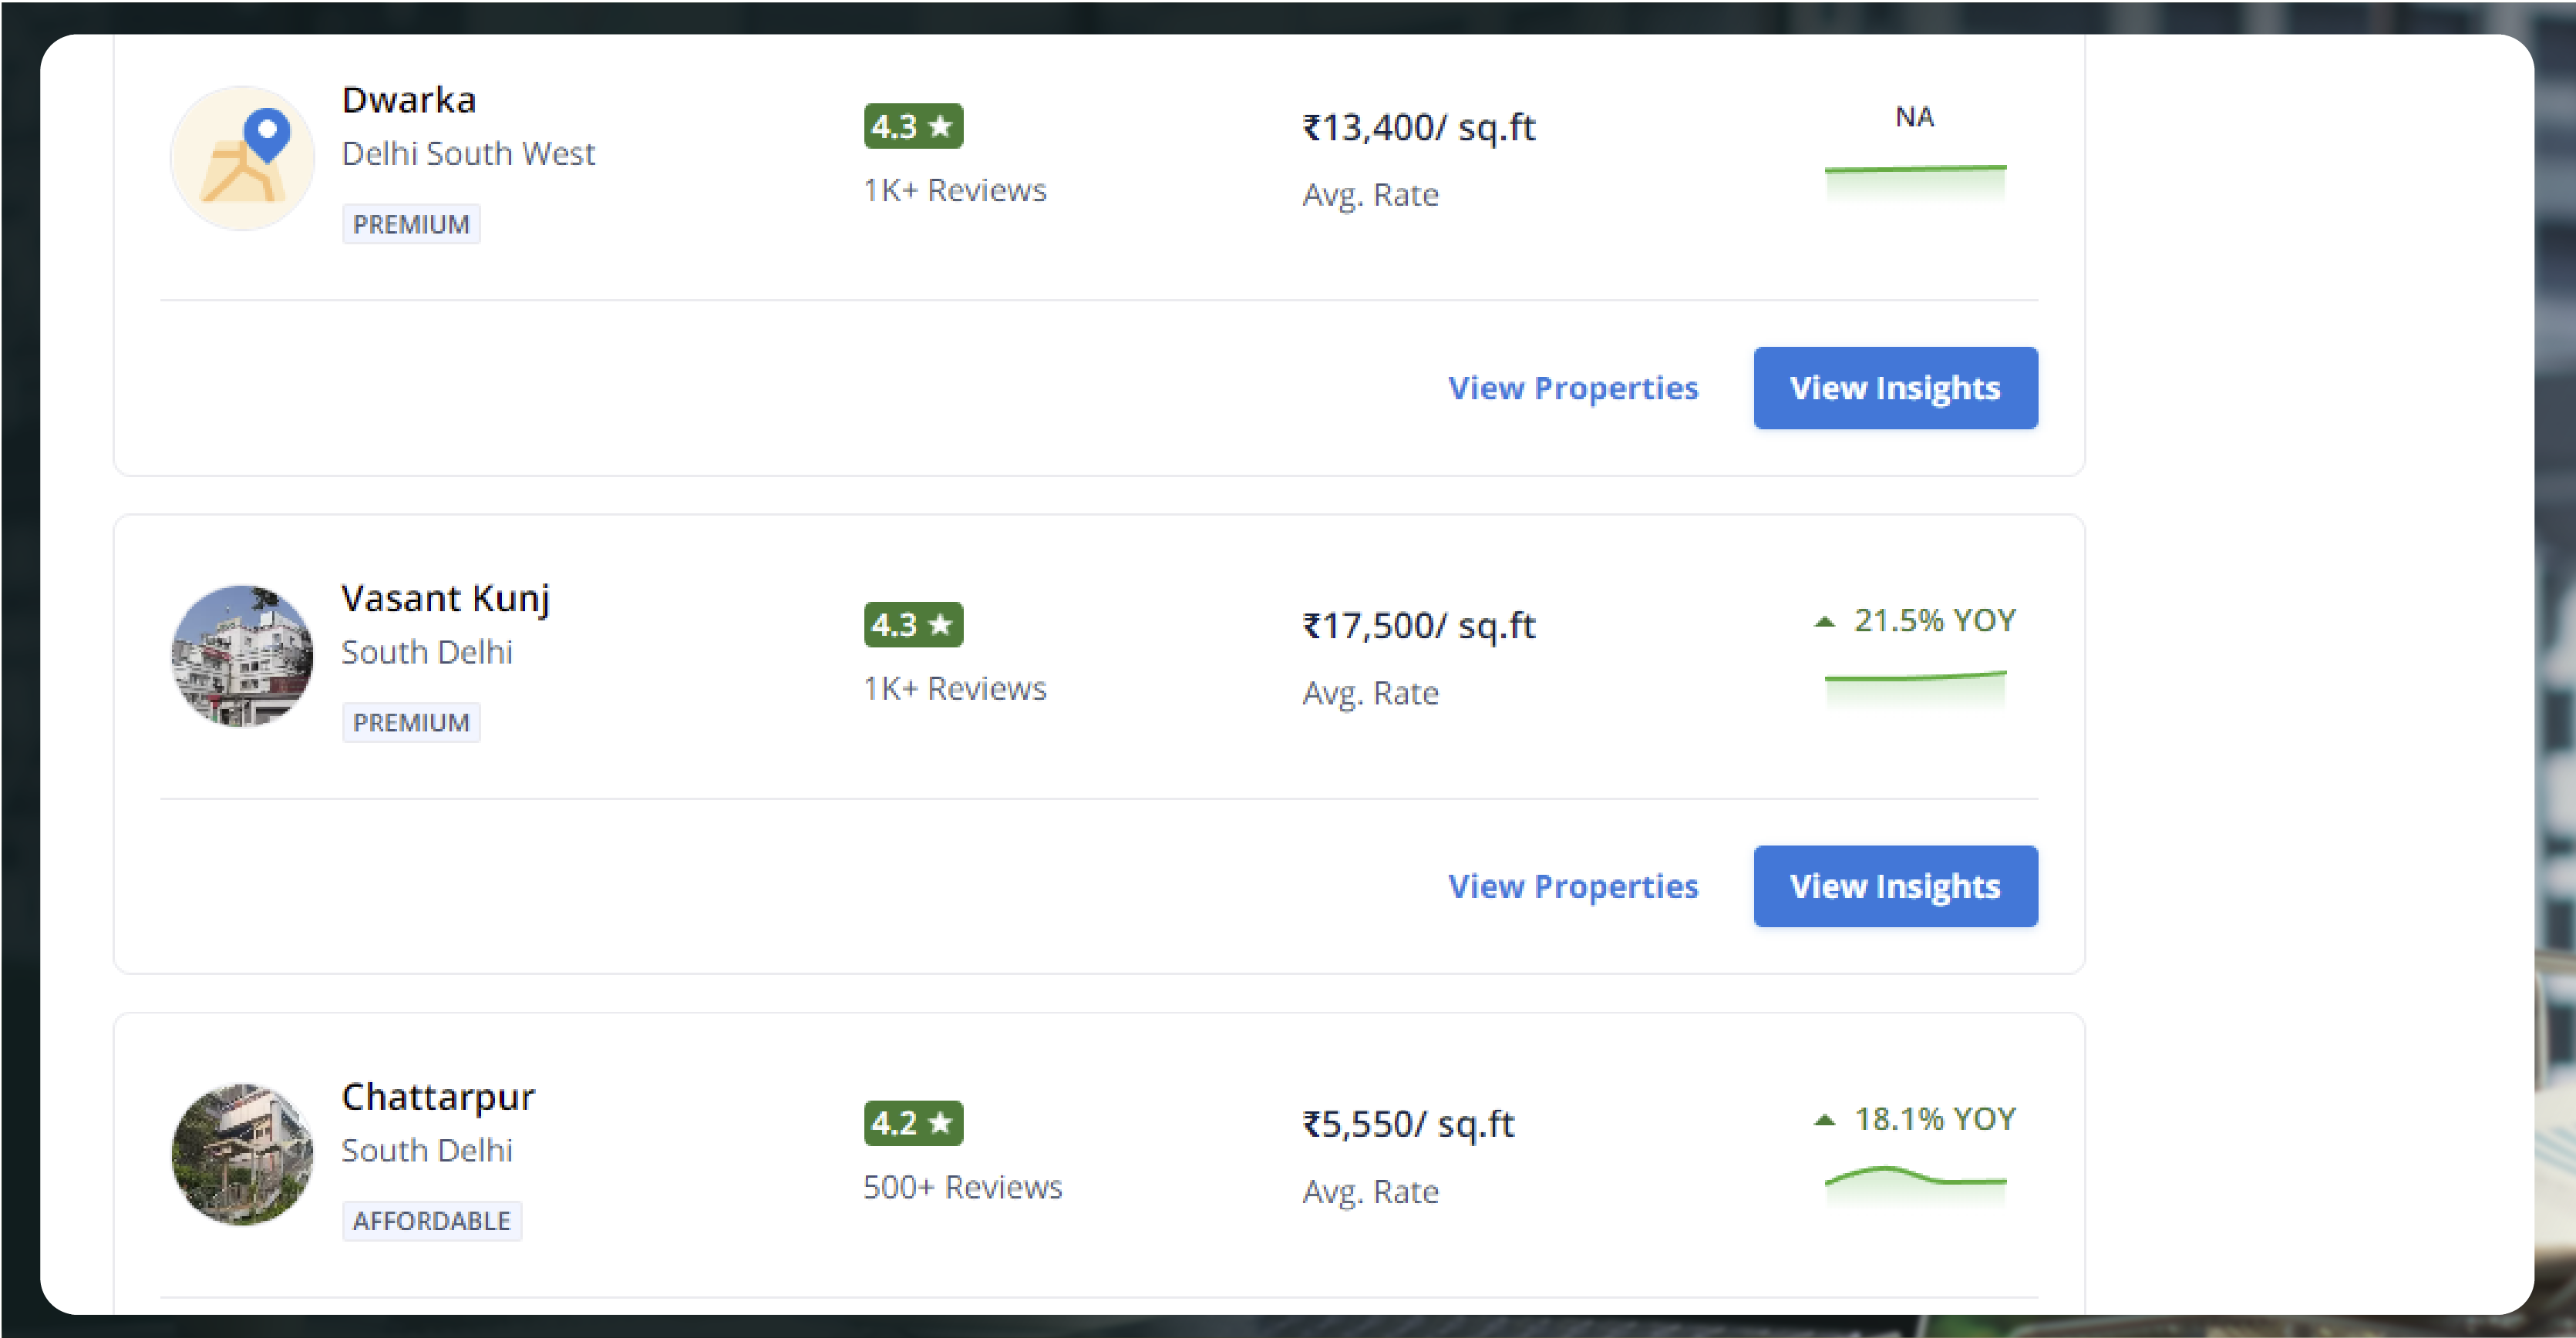This screenshot has width=2576, height=1338.
Task: Open the Vasant Kunj locality photo
Action: point(243,655)
